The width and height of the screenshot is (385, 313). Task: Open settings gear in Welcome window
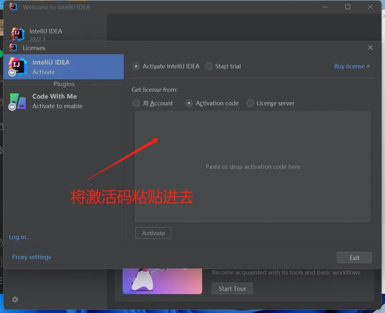pyautogui.click(x=15, y=300)
